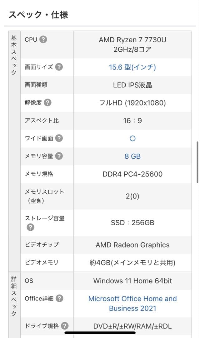Click the 8 GB memory link

tap(132, 156)
